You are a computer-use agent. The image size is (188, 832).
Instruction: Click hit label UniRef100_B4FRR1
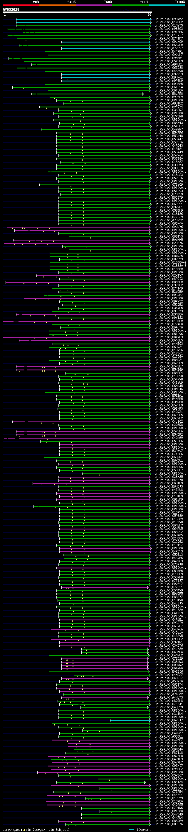[x=169, y=51]
